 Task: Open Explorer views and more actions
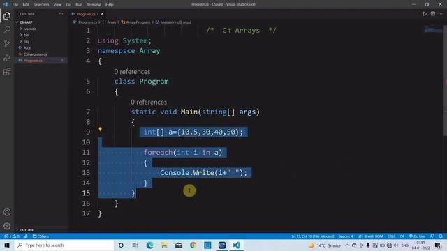pos(61,14)
